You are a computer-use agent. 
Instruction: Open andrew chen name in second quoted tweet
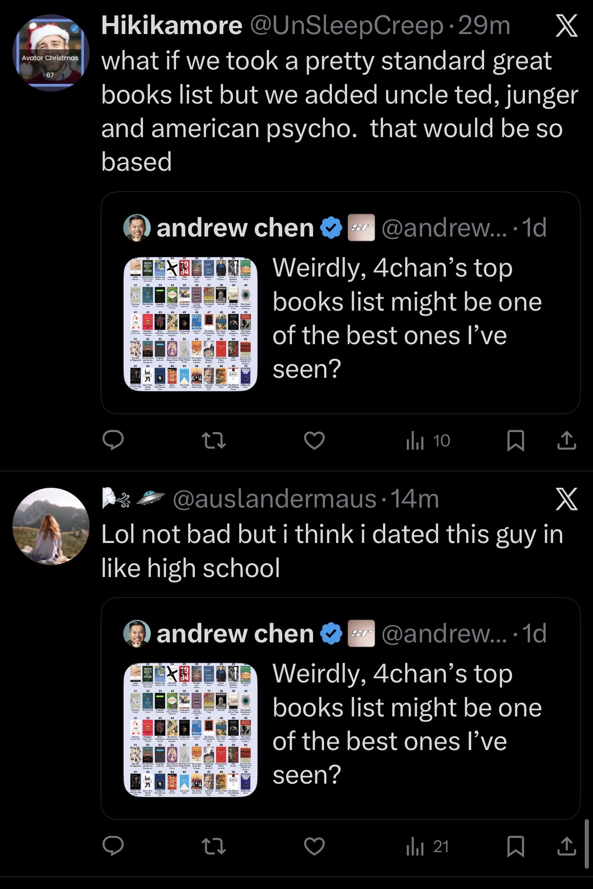pyautogui.click(x=235, y=634)
